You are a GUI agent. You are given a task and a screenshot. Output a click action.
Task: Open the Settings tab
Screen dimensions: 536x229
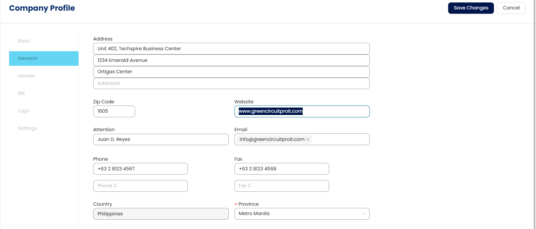coord(27,128)
